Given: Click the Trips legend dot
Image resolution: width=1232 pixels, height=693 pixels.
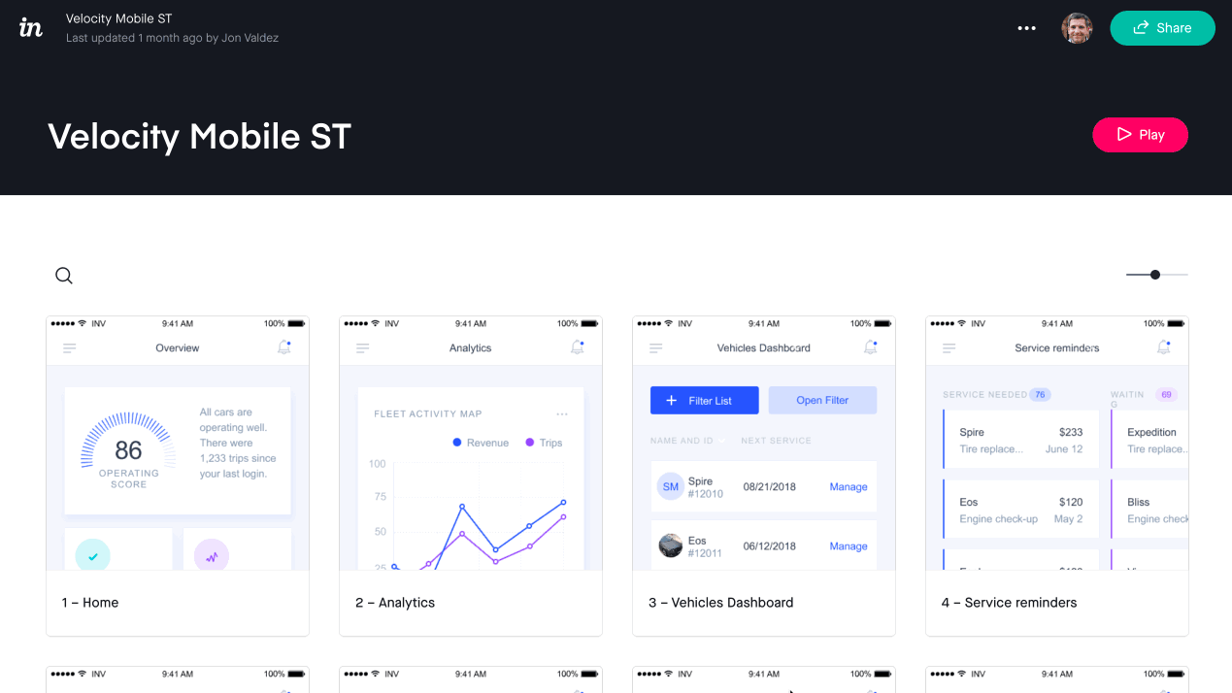Looking at the screenshot, I should [530, 443].
